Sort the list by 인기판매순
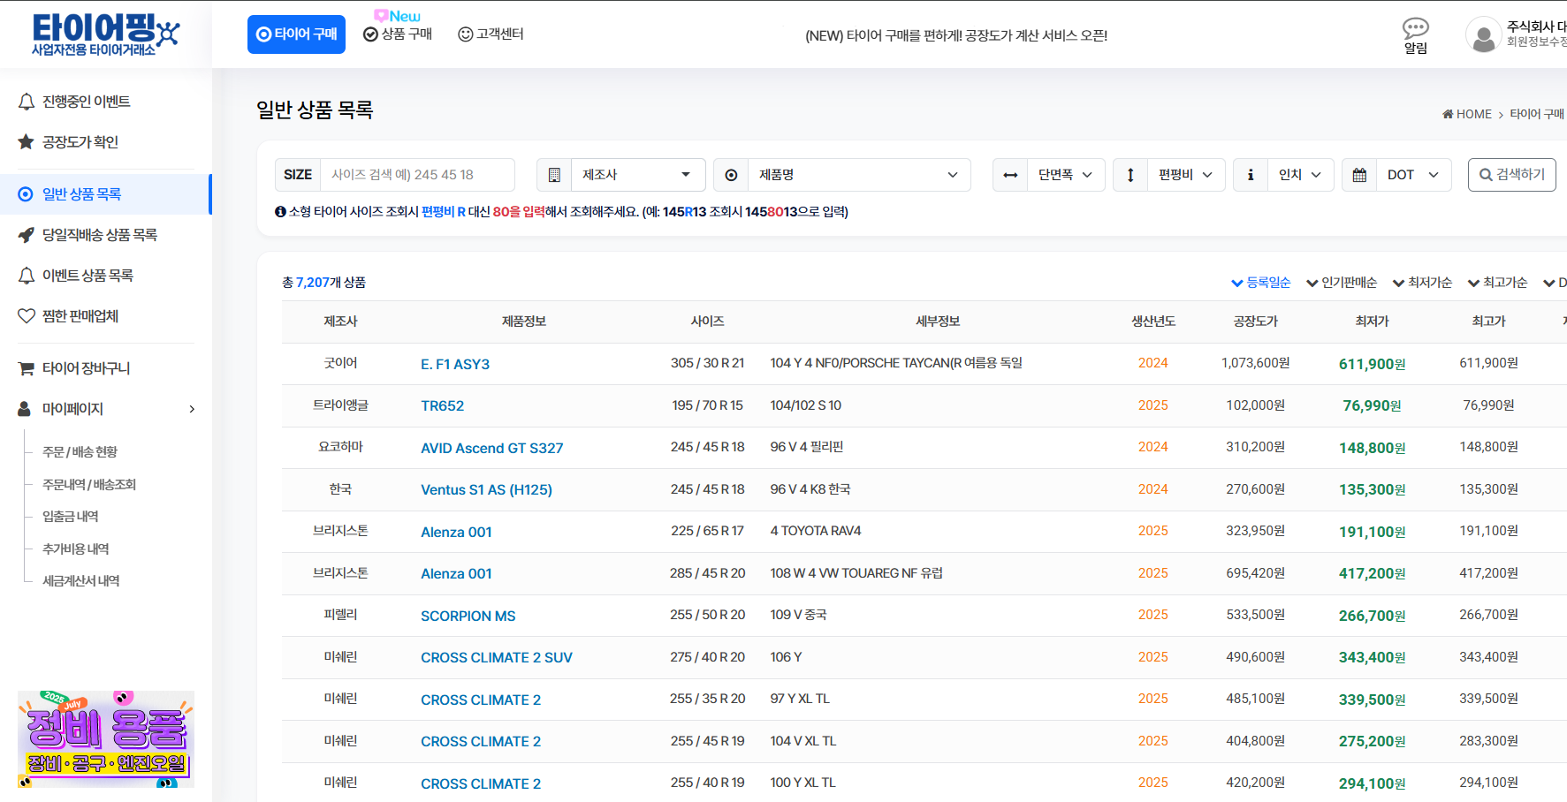 click(x=1342, y=283)
